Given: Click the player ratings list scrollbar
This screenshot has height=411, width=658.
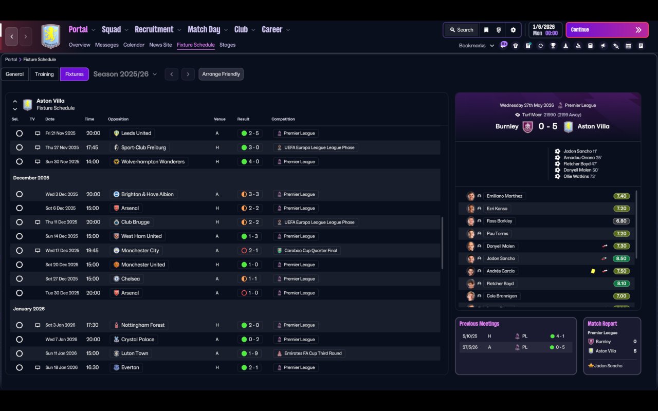Looking at the screenshot, I should tap(636, 225).
